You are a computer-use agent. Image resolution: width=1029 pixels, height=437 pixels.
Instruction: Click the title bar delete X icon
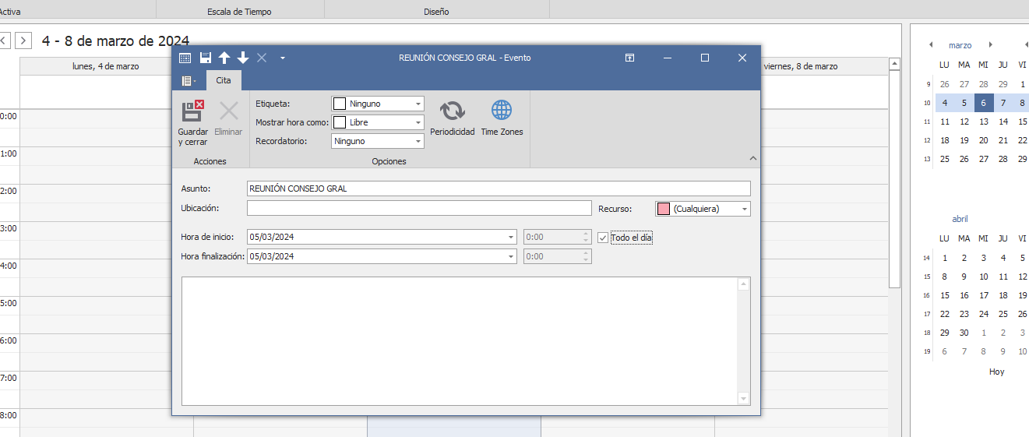262,58
